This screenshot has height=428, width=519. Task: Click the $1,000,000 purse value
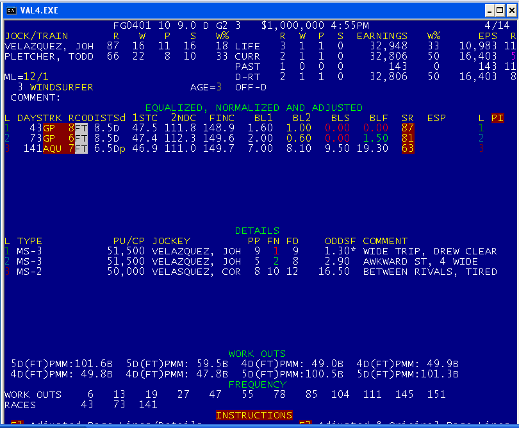pyautogui.click(x=293, y=26)
